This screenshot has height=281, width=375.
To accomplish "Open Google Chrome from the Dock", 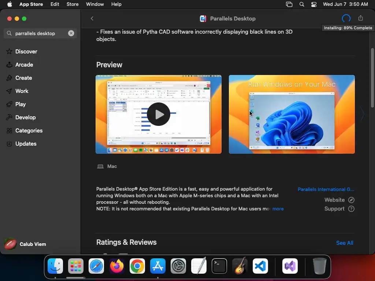I will coord(137,266).
